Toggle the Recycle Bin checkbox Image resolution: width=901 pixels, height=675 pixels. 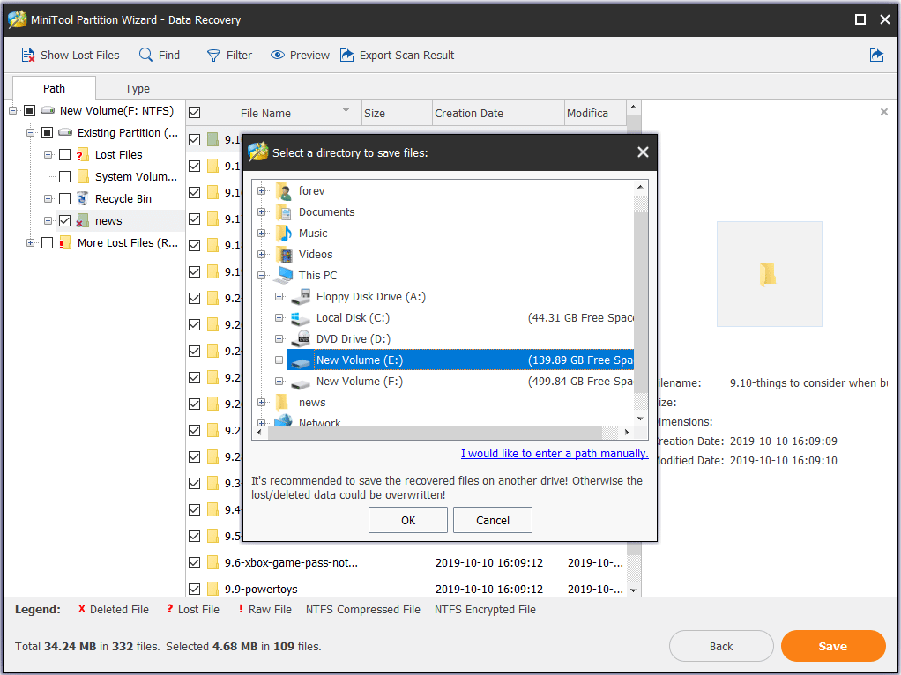(x=65, y=199)
